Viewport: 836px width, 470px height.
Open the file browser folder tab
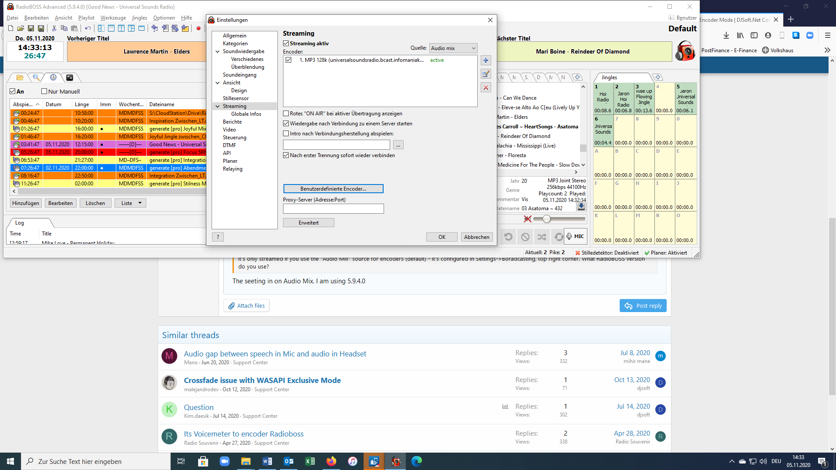20,77
